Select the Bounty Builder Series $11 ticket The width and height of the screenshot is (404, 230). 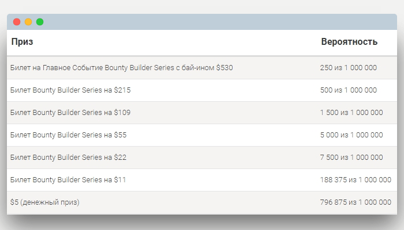tap(202, 179)
